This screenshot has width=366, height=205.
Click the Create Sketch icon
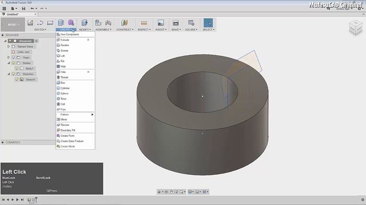(30, 23)
